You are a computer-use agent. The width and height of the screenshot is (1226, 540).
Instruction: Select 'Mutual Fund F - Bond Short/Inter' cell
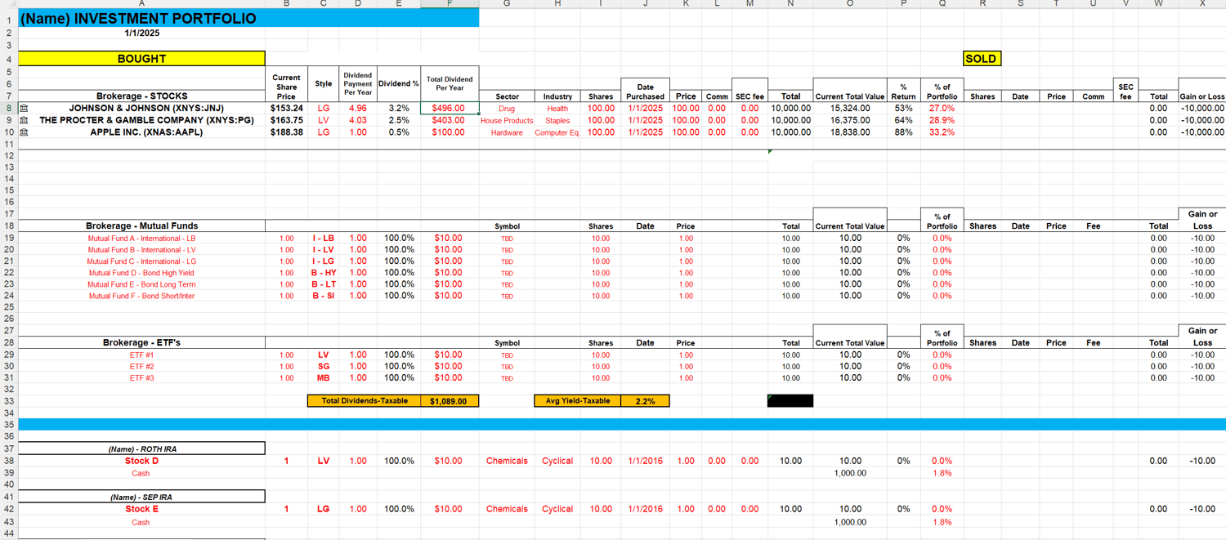[x=141, y=296]
